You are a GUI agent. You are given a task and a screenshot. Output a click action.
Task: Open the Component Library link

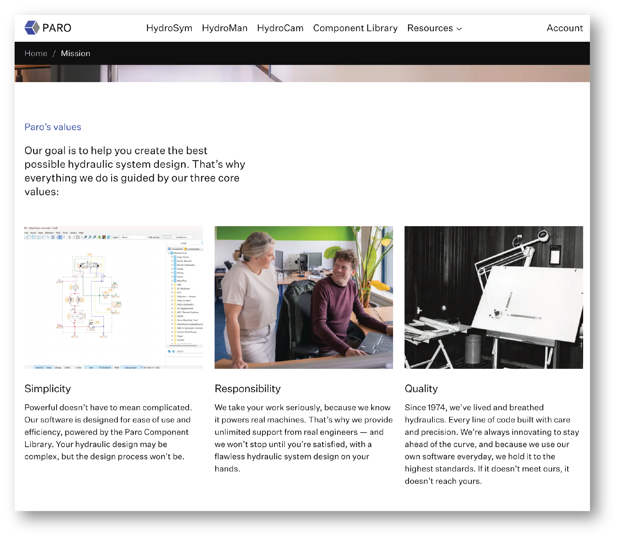(x=355, y=28)
